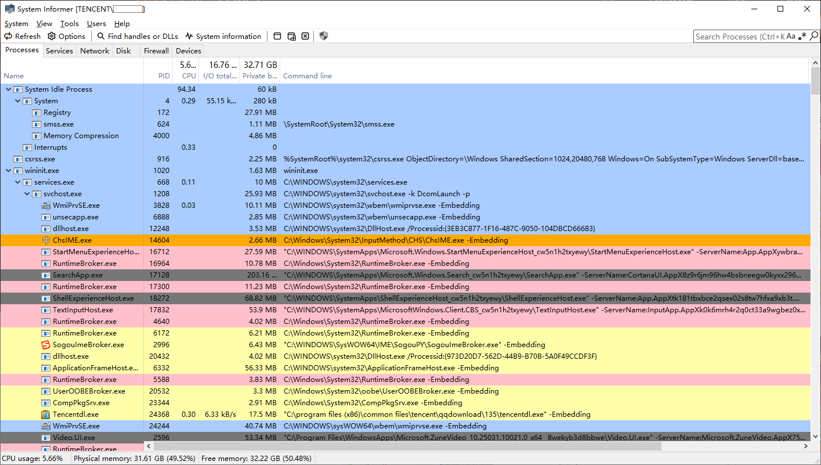Open the Options gear button
The height and width of the screenshot is (465, 821).
[66, 36]
